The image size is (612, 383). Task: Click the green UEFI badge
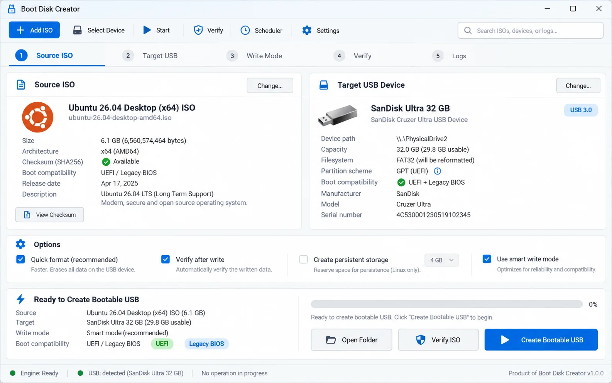pos(162,344)
